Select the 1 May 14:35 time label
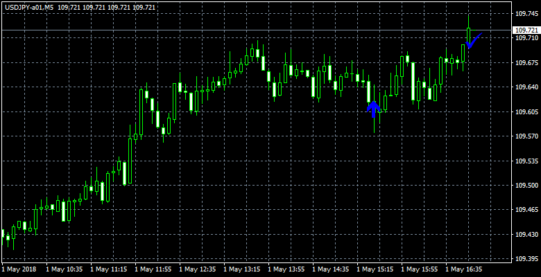The height and width of the screenshot is (277, 541). pos(329,269)
